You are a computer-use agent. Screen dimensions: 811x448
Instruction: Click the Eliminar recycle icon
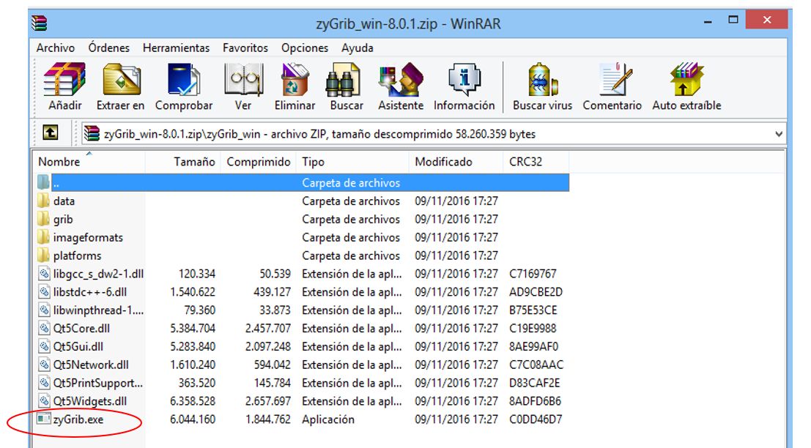295,80
